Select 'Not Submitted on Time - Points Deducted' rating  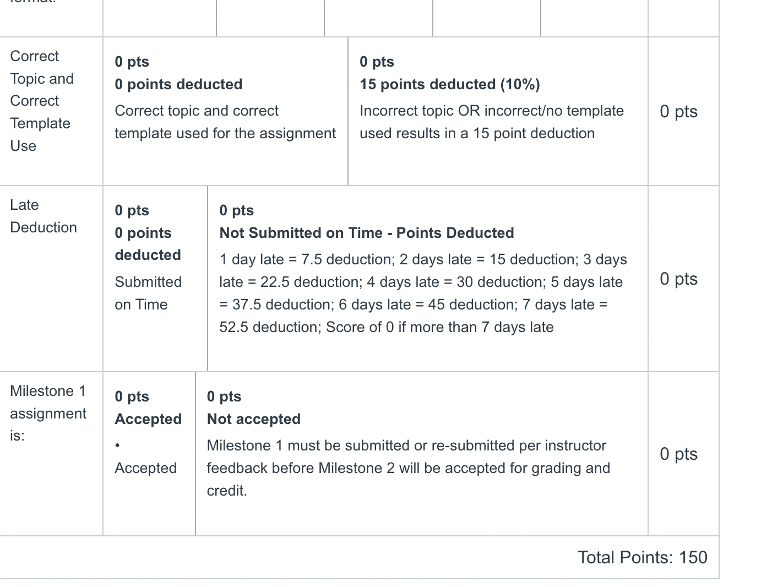click(428, 279)
